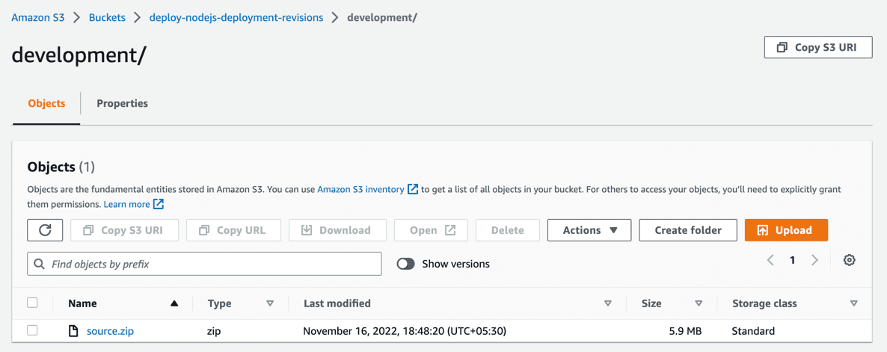This screenshot has width=887, height=352.
Task: Switch to the Objects tab
Action: tap(46, 103)
